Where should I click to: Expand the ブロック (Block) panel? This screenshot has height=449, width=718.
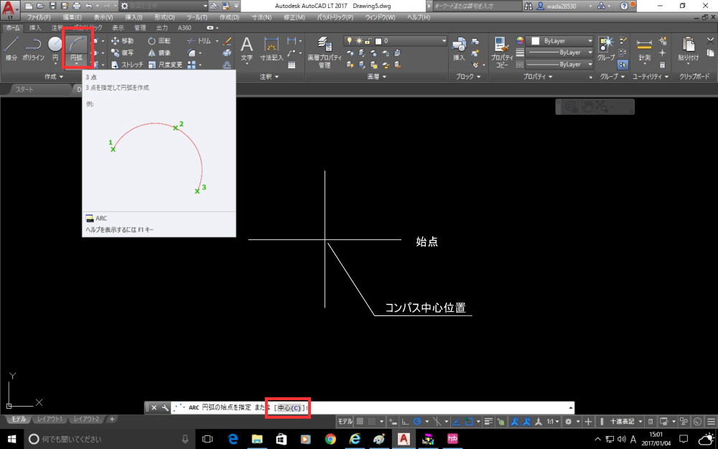click(468, 77)
